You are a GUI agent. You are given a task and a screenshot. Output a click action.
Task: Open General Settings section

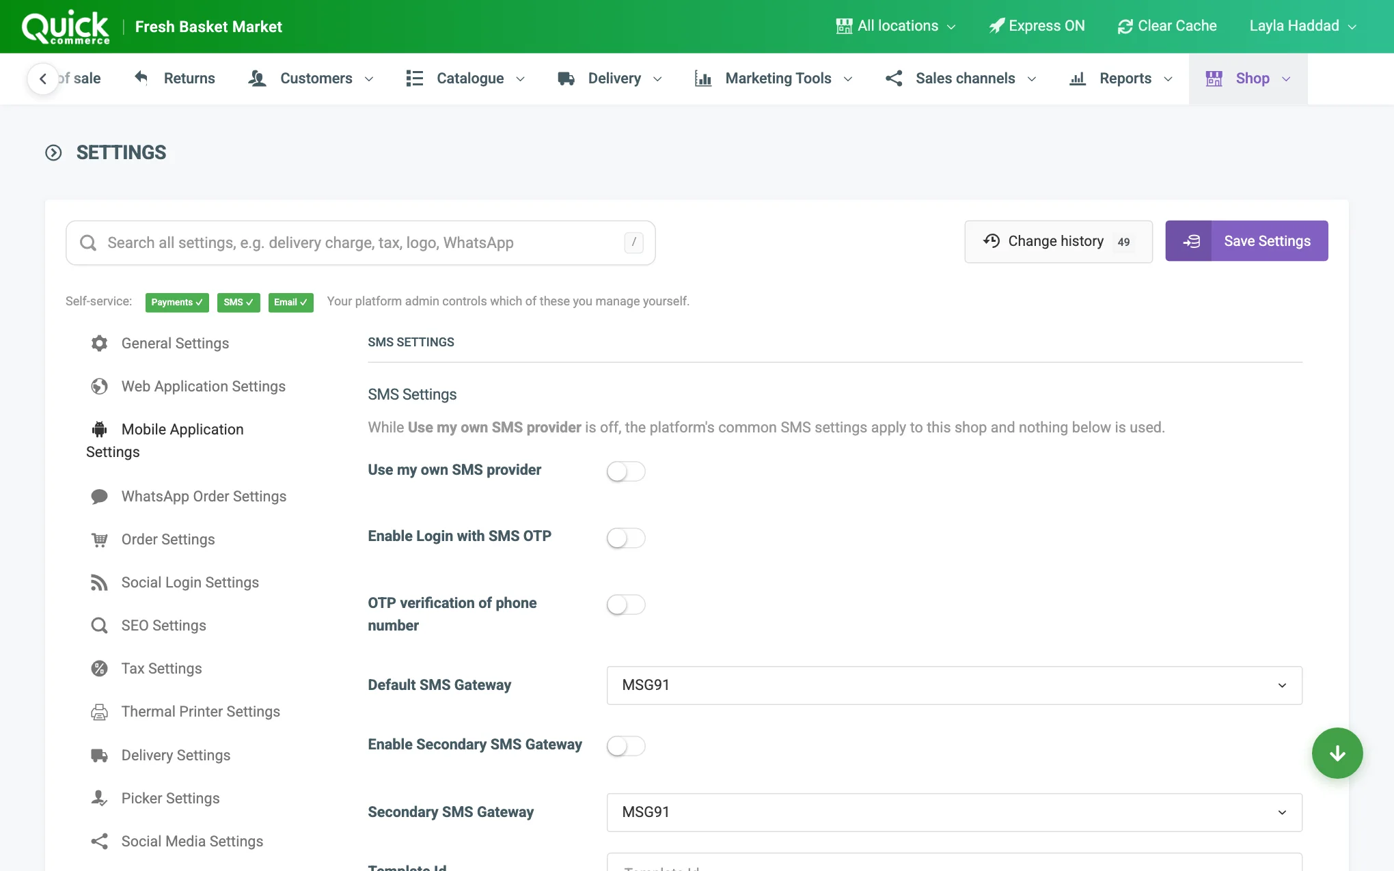(161, 344)
